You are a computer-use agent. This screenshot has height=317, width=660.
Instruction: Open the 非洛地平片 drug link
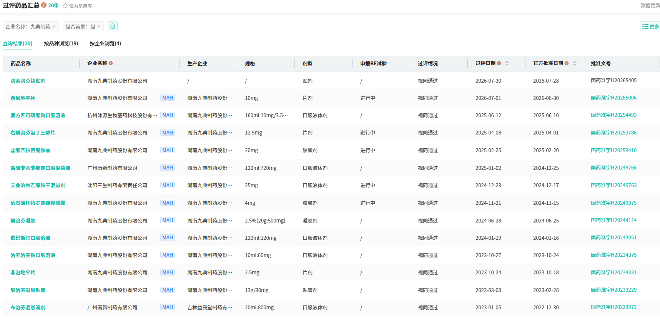[x=23, y=273]
